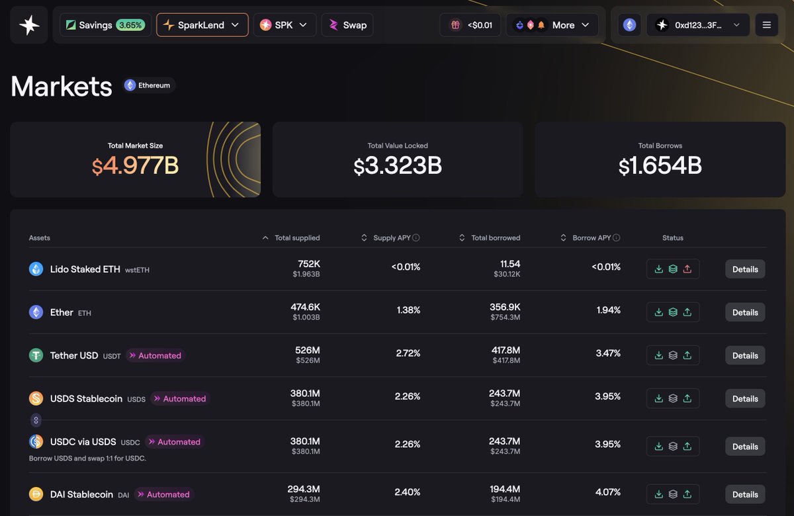Click 'Borrow USDS and swap 1:1 for USDC.' note

click(87, 458)
